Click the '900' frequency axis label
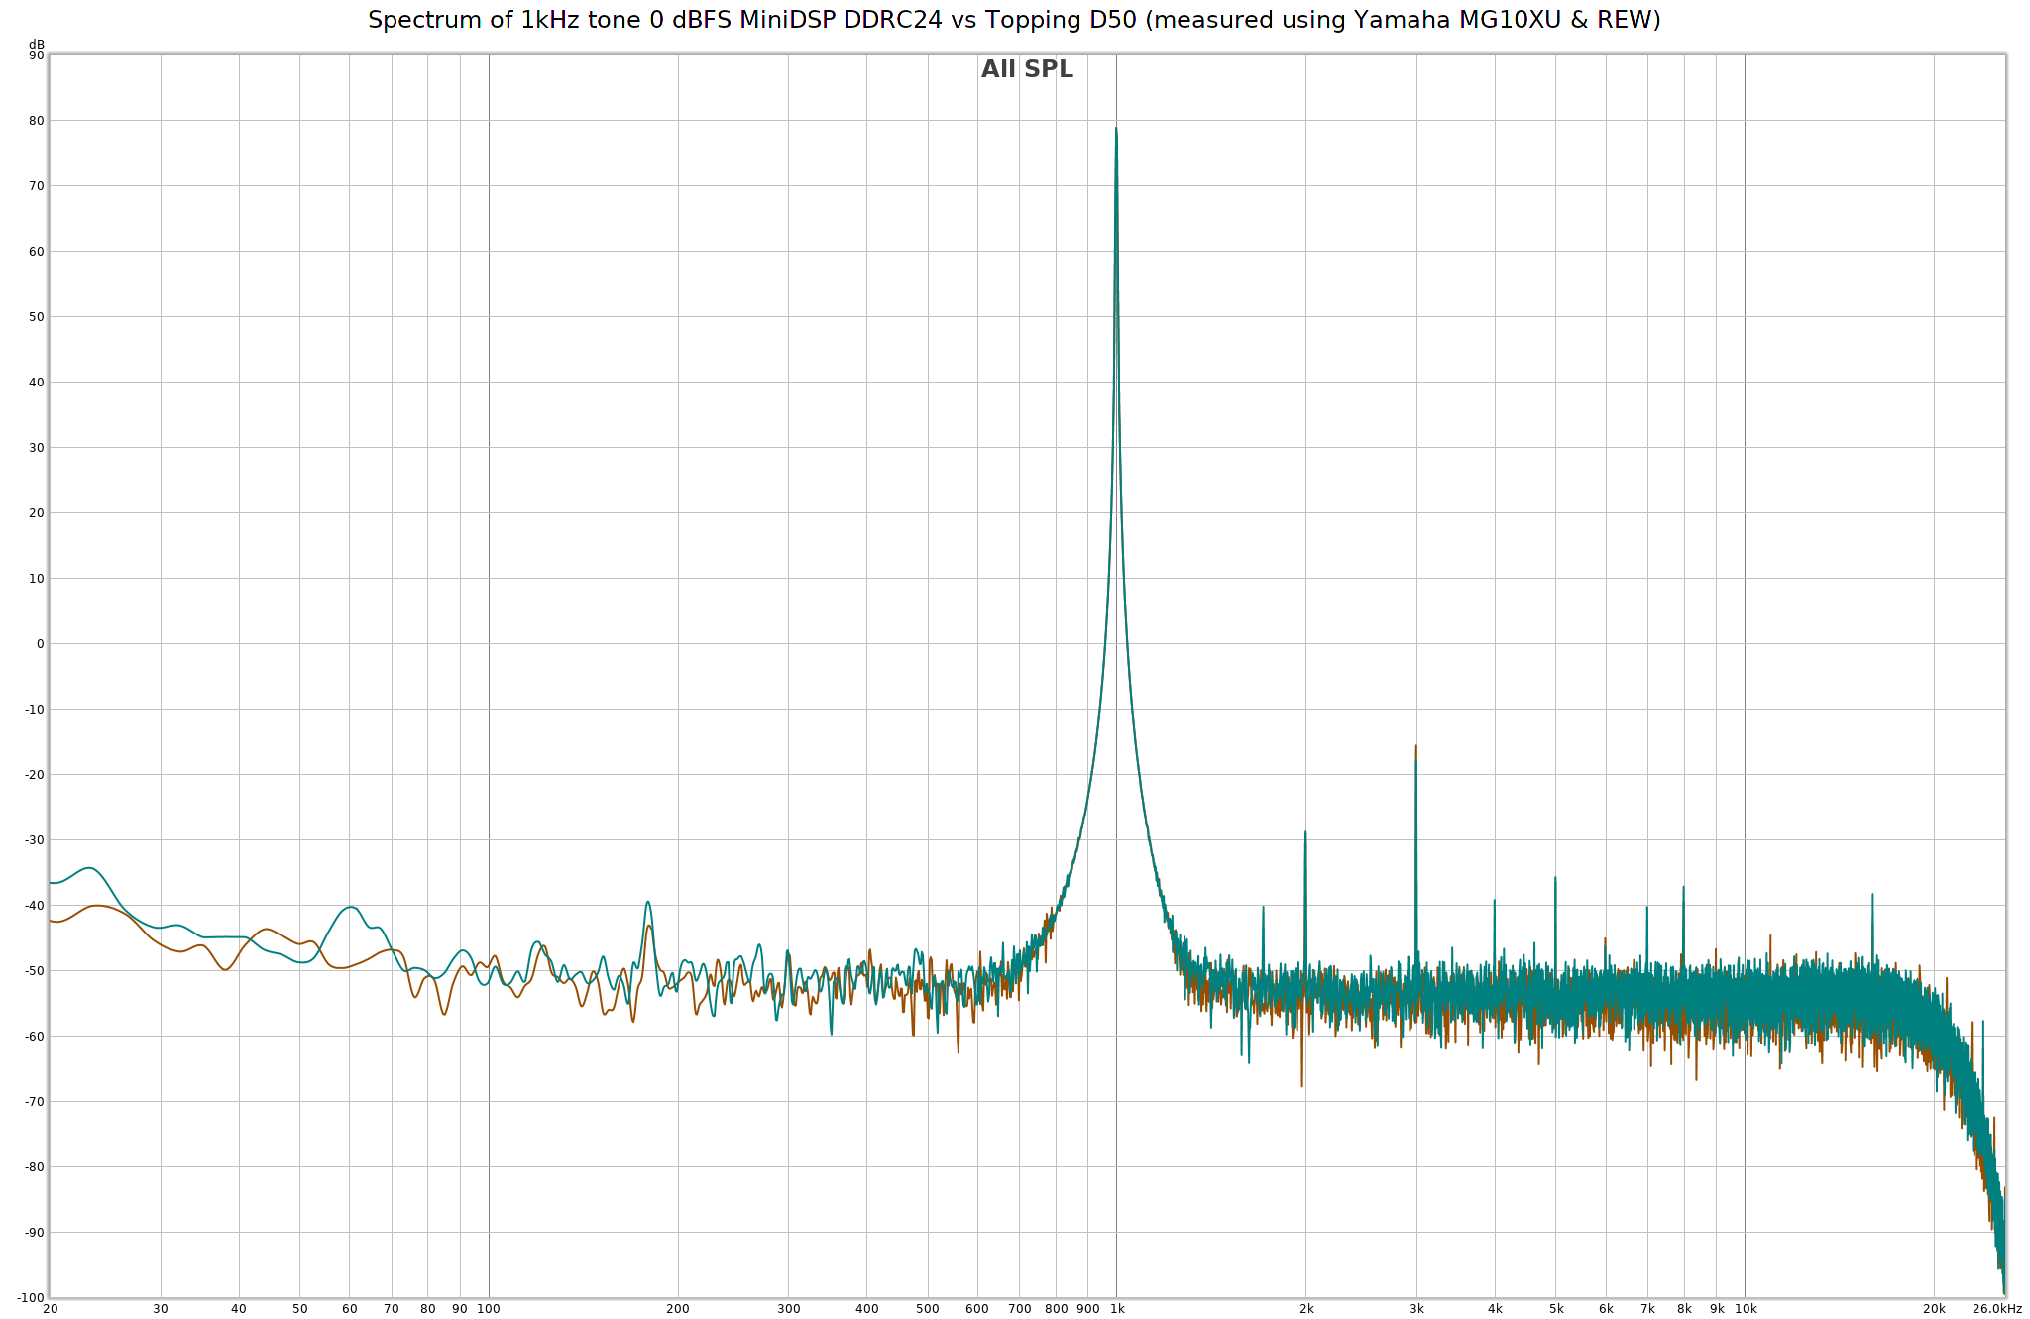 point(1088,1309)
